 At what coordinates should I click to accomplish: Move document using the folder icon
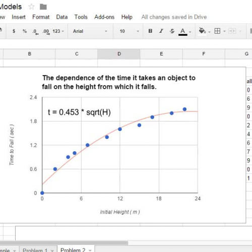(43, 7)
